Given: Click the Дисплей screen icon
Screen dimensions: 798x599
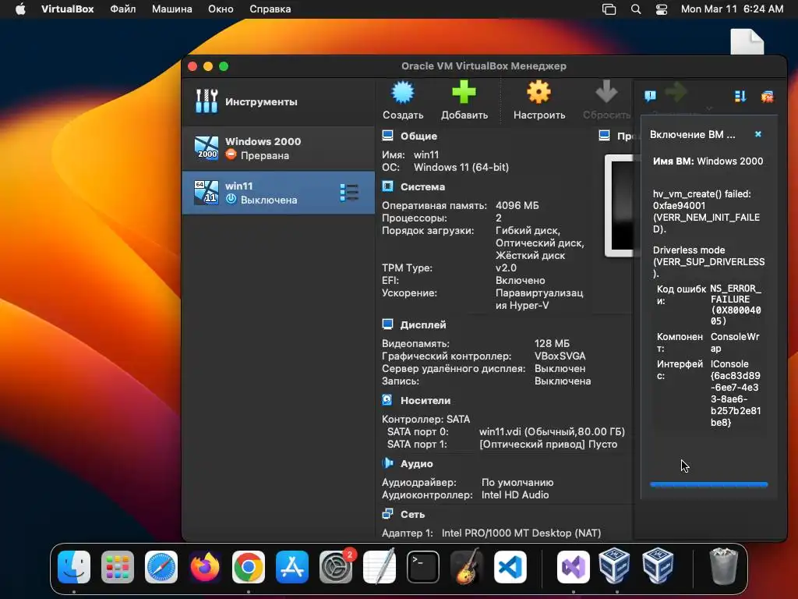Looking at the screenshot, I should tap(388, 324).
